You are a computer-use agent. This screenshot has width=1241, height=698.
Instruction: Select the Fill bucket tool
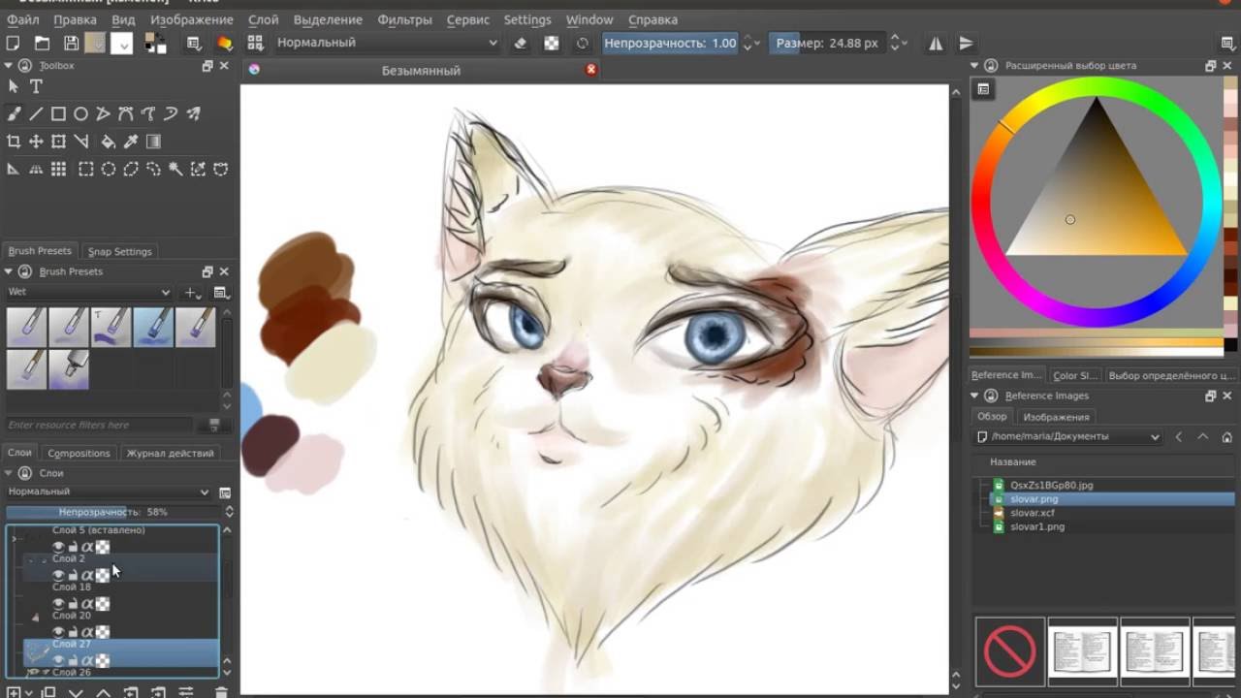pyautogui.click(x=108, y=142)
